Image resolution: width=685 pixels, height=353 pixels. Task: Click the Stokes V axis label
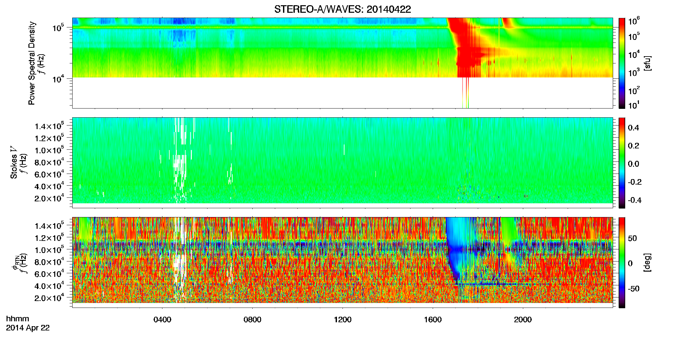14,162
